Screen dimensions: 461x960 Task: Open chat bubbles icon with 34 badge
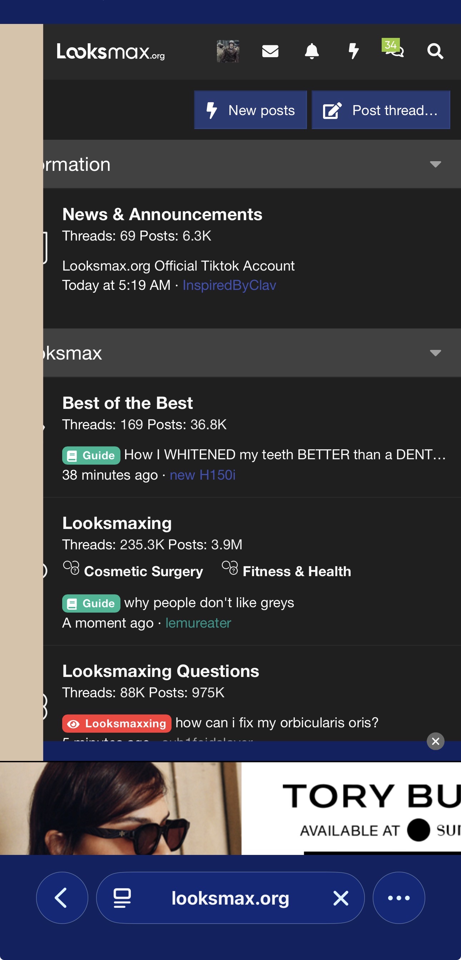click(393, 50)
